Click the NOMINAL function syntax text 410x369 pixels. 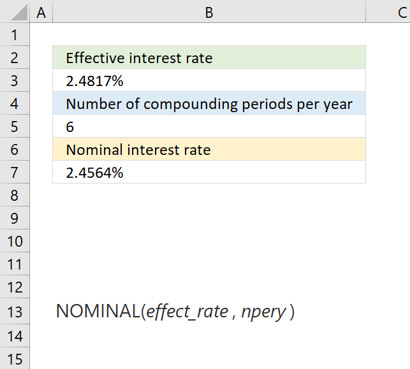175,312
